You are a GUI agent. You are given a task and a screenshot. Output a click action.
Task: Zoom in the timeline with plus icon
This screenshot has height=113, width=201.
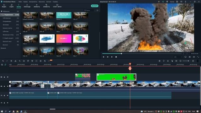point(193,61)
